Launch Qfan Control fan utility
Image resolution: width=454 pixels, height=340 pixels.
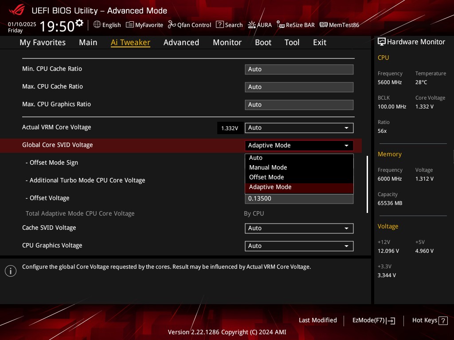189,25
